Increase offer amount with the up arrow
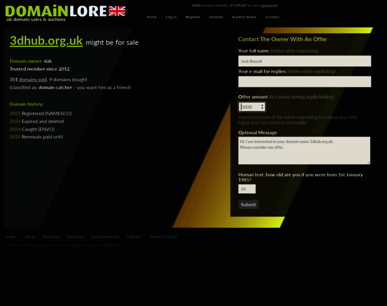The width and height of the screenshot is (387, 306). coord(262,105)
